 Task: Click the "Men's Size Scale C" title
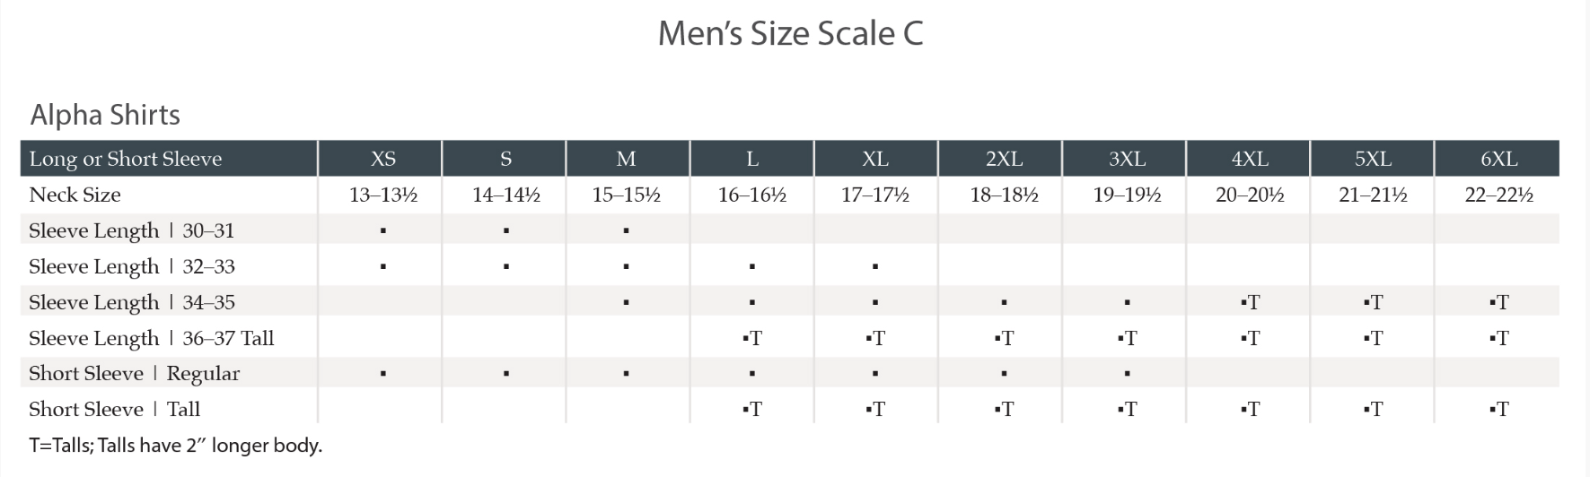(x=790, y=34)
